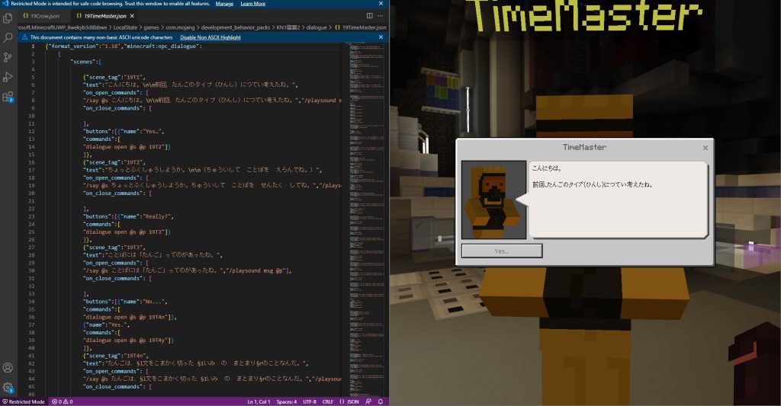Change encoding via UTF-8 status item
The width and height of the screenshot is (781, 406).
point(310,401)
